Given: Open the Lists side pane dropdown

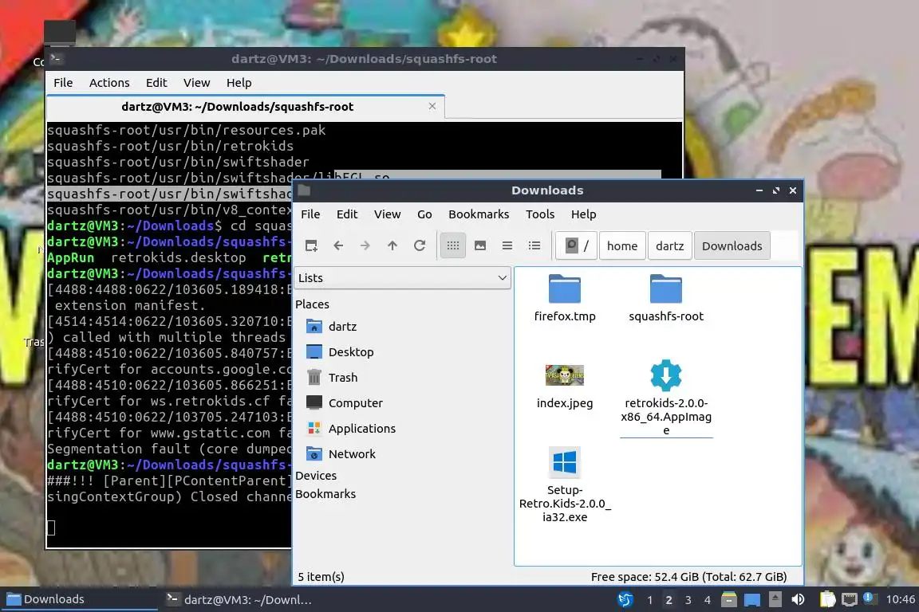Looking at the screenshot, I should coord(402,277).
